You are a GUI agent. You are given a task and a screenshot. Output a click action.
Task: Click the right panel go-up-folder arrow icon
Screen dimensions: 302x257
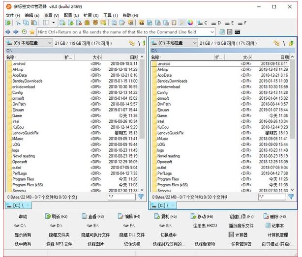coord(291,43)
